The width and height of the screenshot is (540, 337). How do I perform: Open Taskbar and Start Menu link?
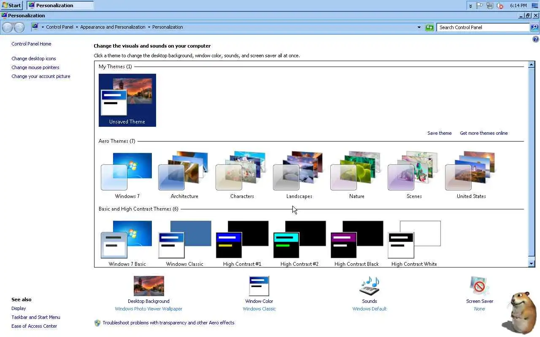pos(36,317)
